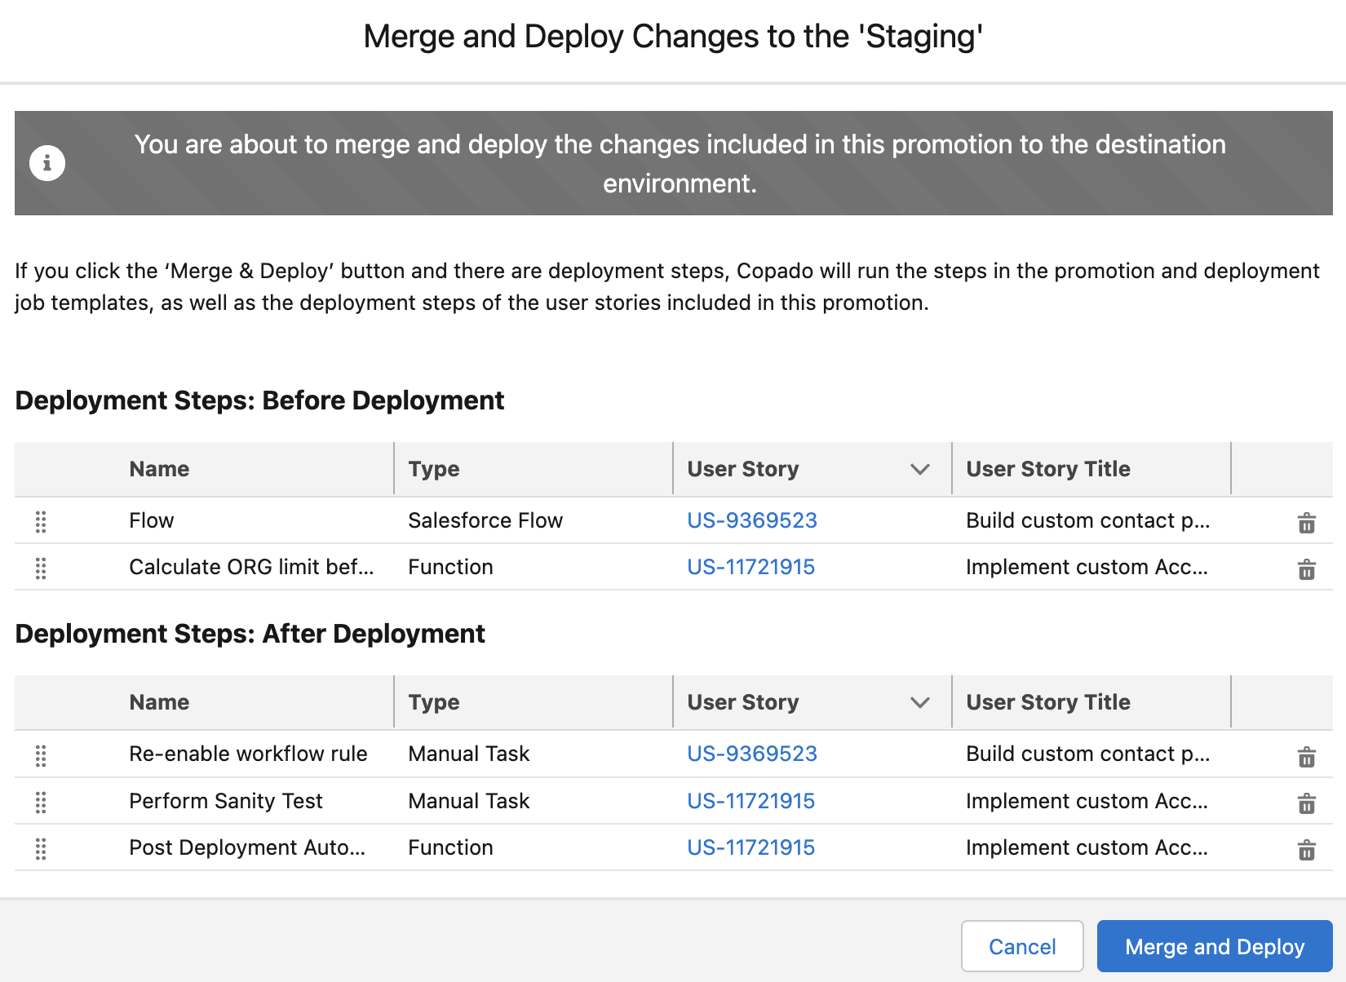Screen dimensions: 1346x982
Task: Select 'Perform Sanity Test' name cell
Action: (x=226, y=801)
